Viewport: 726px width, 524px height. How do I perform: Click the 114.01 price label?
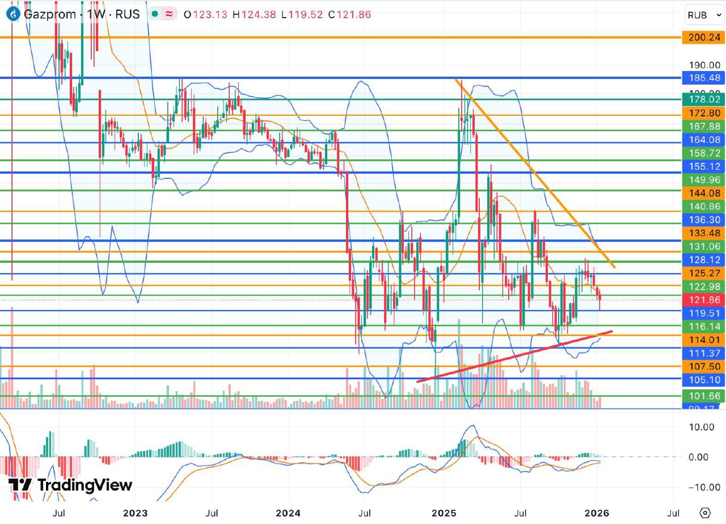point(702,339)
